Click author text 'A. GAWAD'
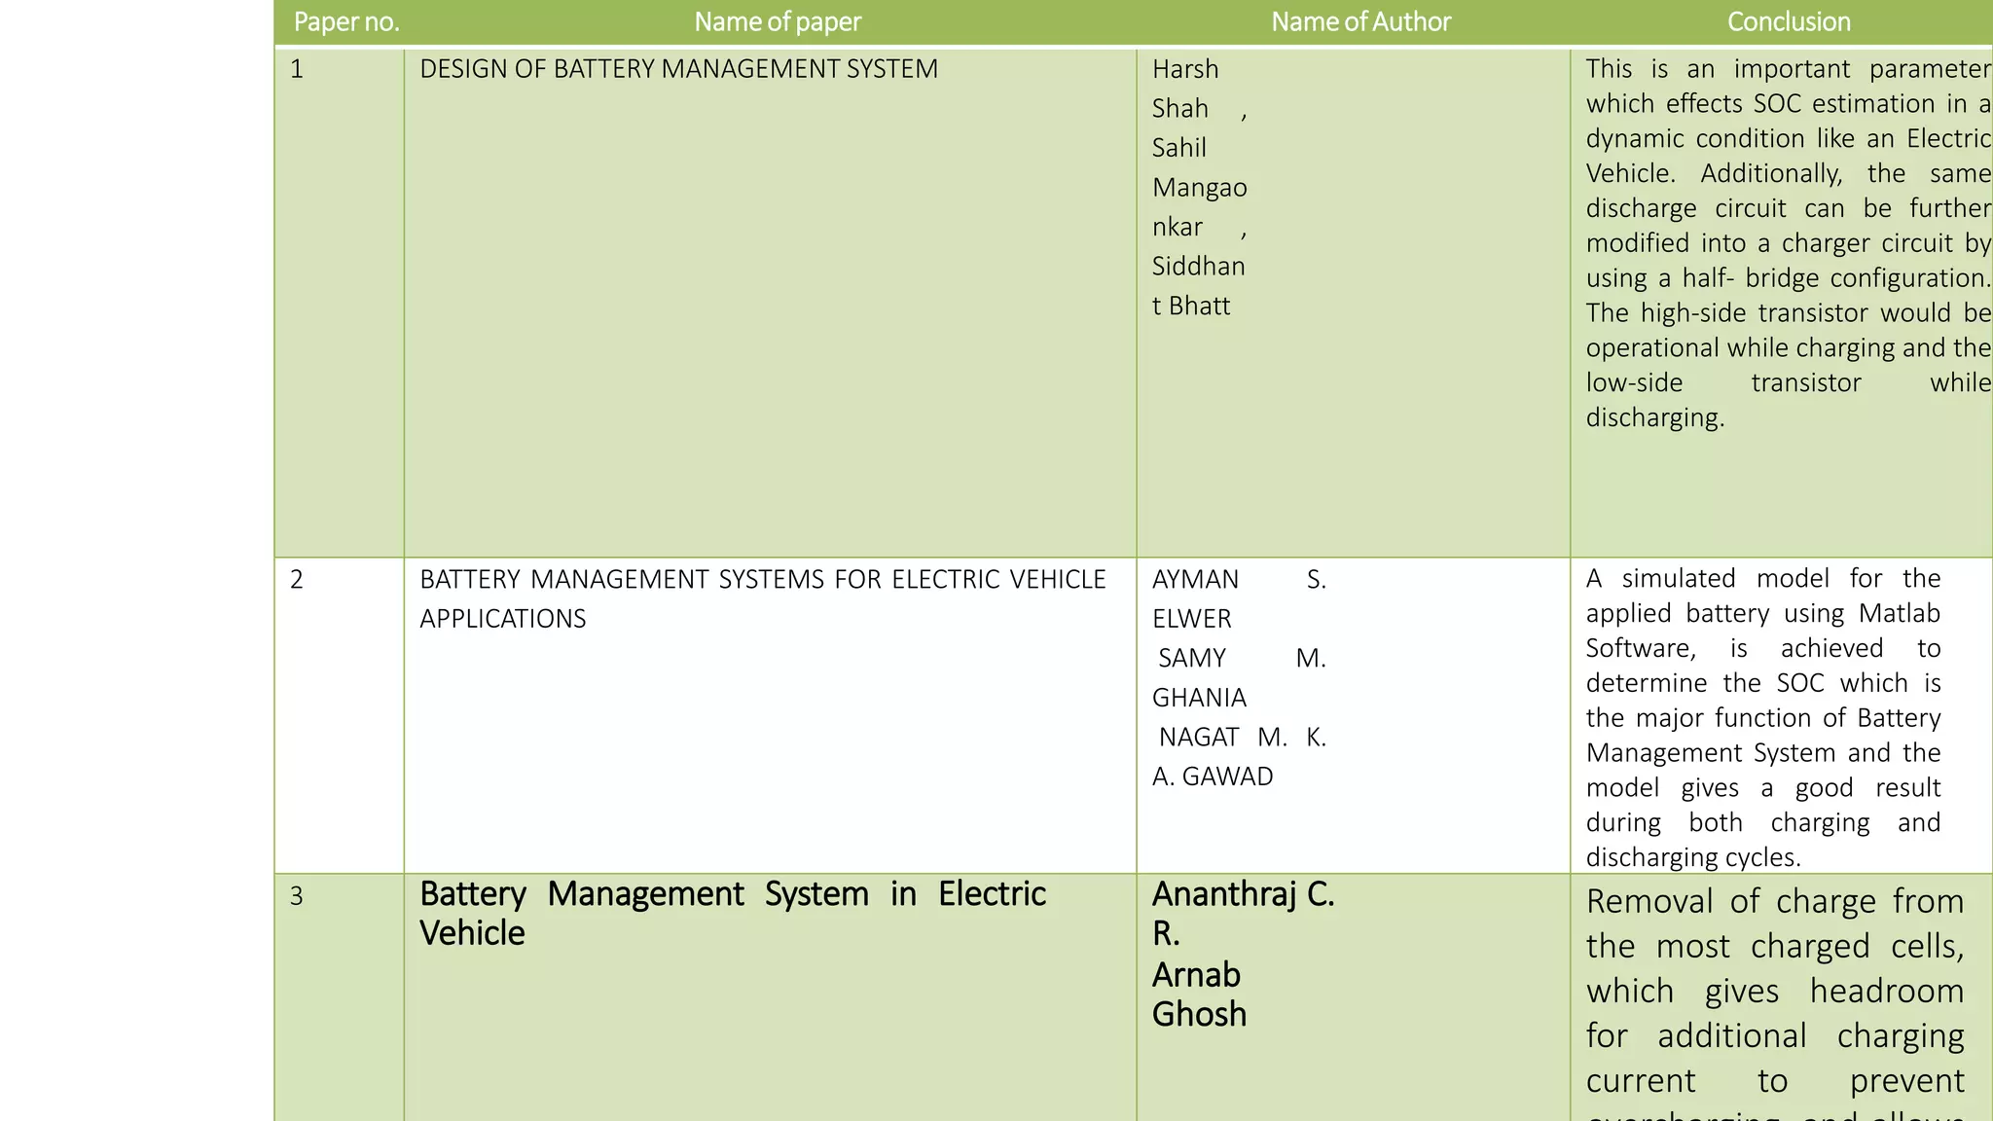The width and height of the screenshot is (1993, 1121). click(1212, 777)
